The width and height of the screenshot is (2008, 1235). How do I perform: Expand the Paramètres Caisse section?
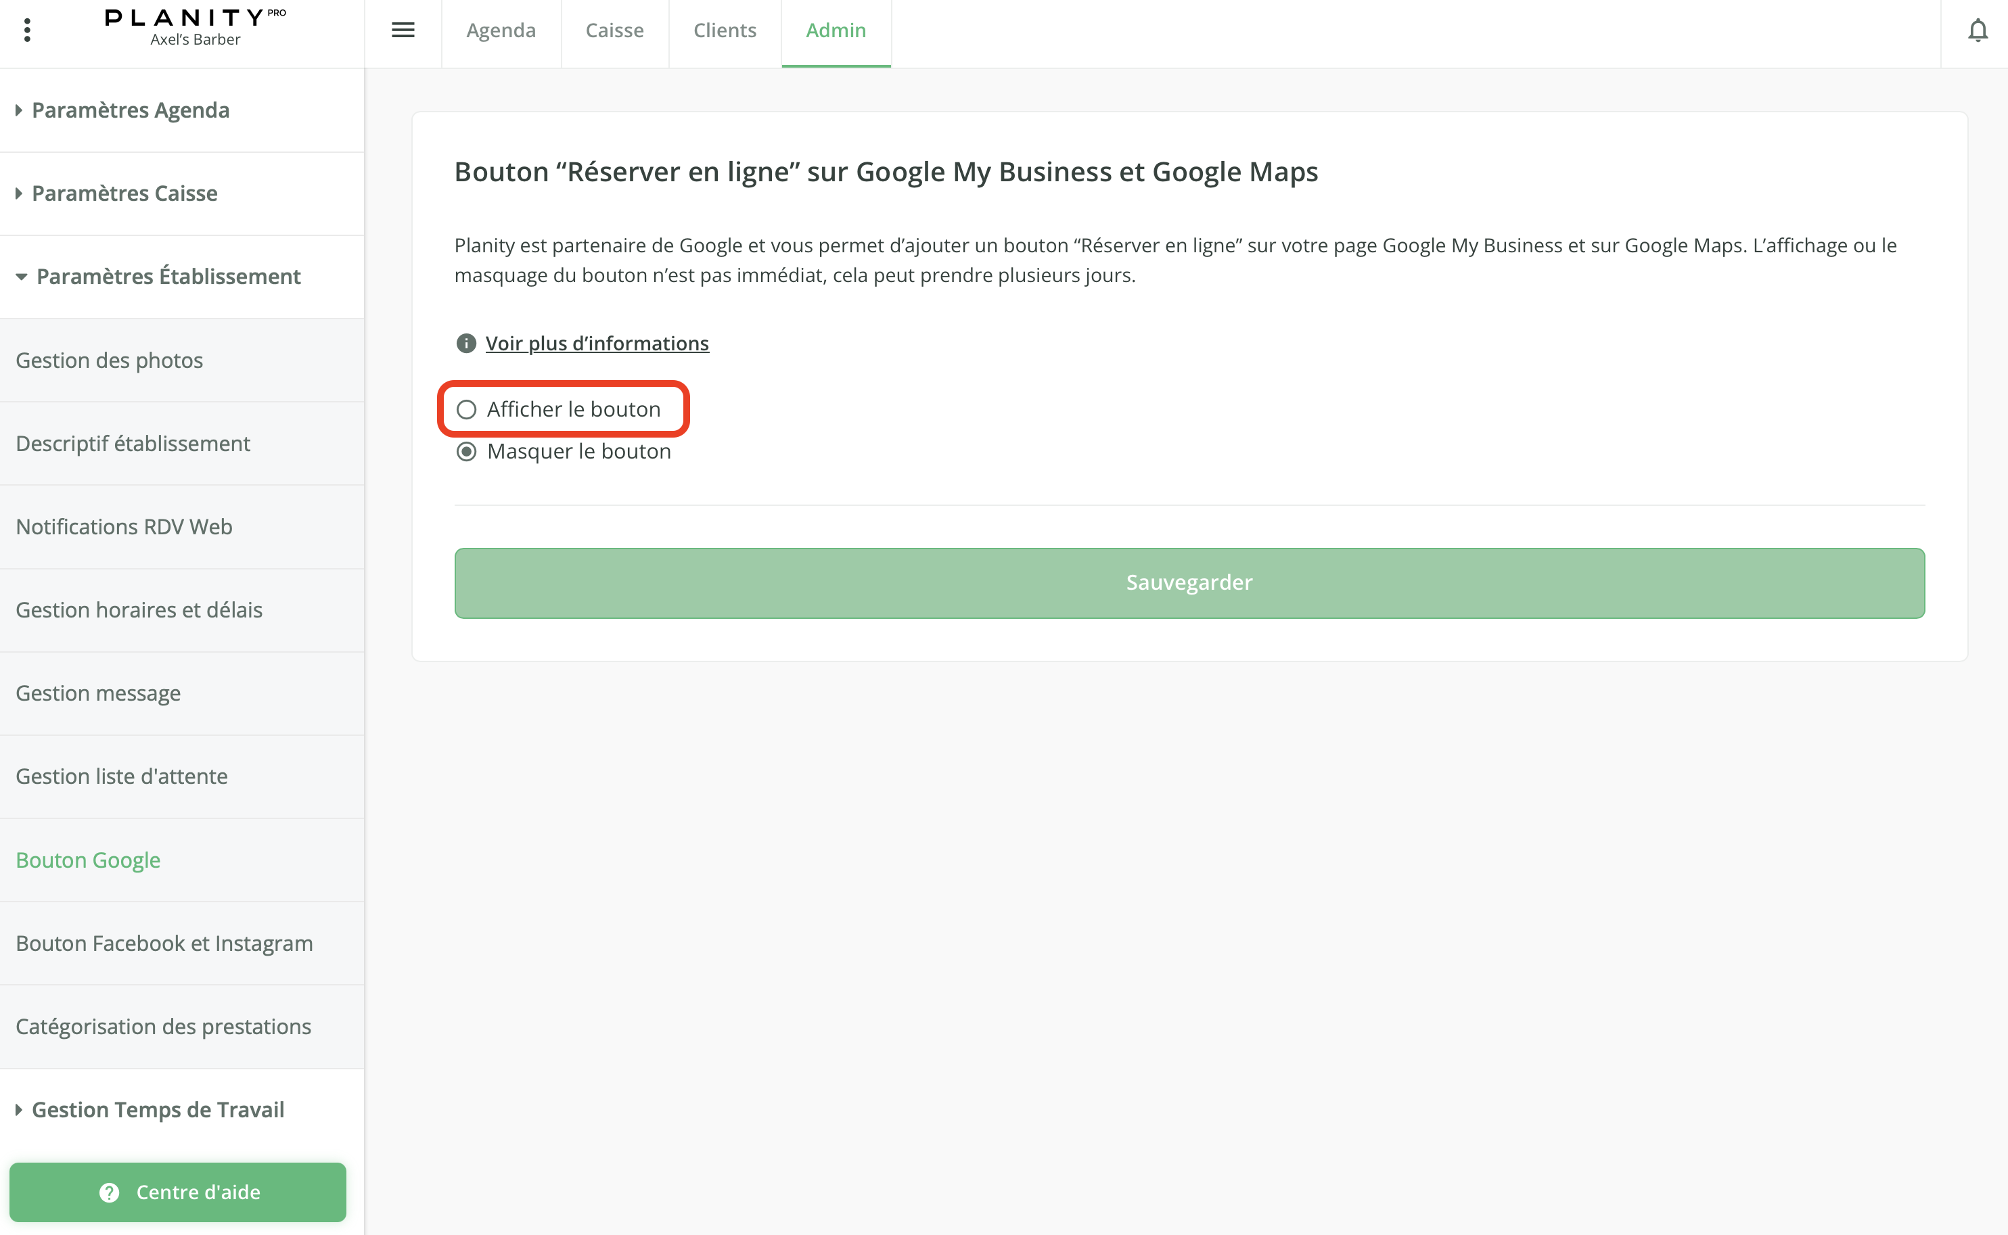[124, 193]
